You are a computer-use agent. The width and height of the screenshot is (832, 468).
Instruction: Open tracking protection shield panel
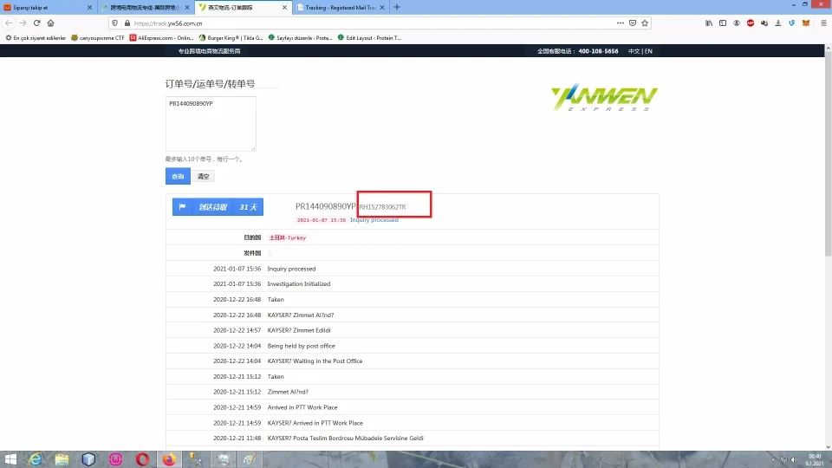pos(115,23)
